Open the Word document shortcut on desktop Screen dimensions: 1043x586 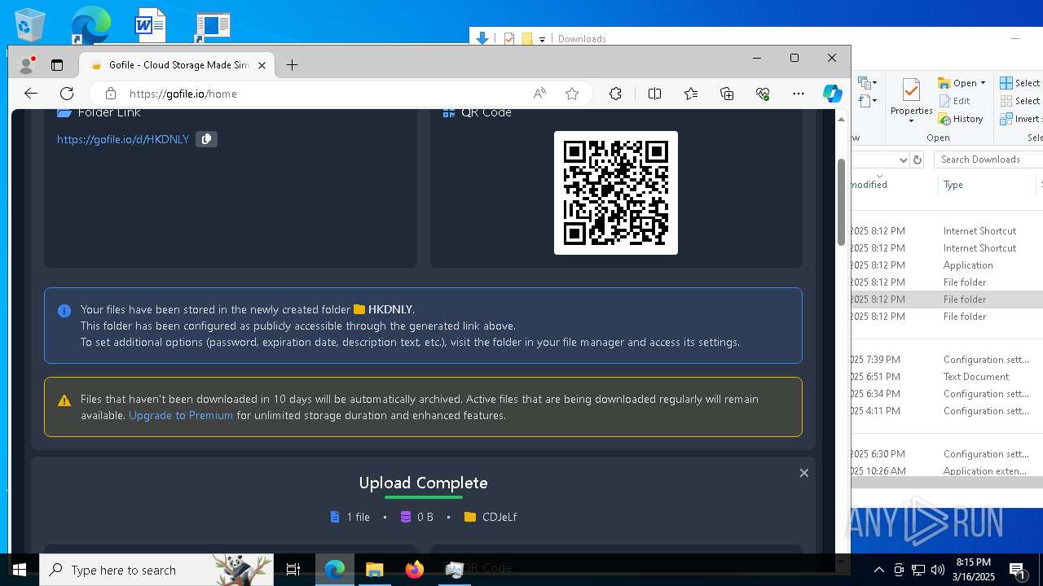[149, 25]
